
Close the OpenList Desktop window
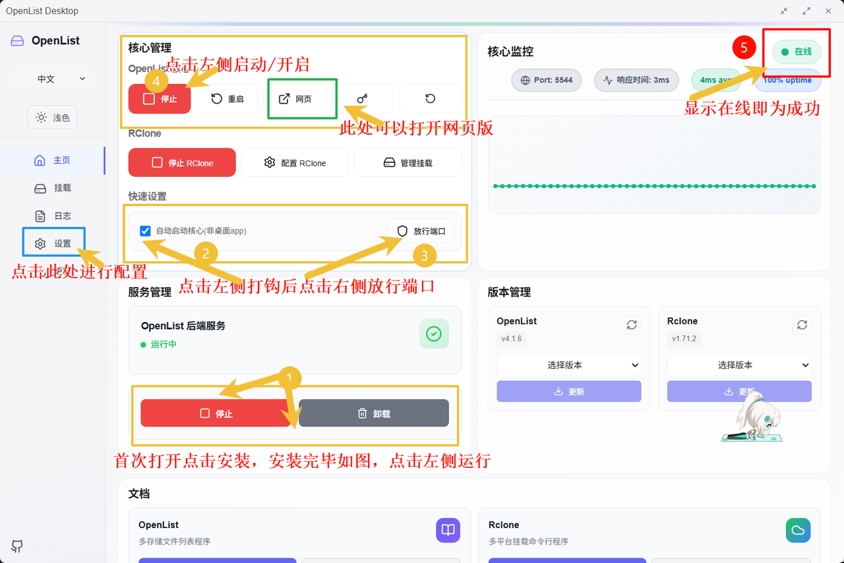828,11
